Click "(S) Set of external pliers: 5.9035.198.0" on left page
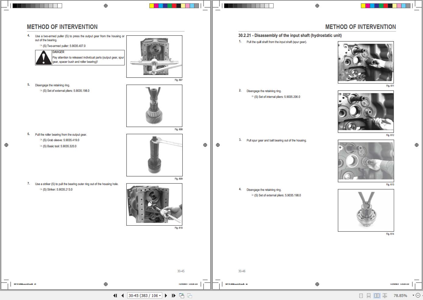423x300 pixels. [66, 91]
